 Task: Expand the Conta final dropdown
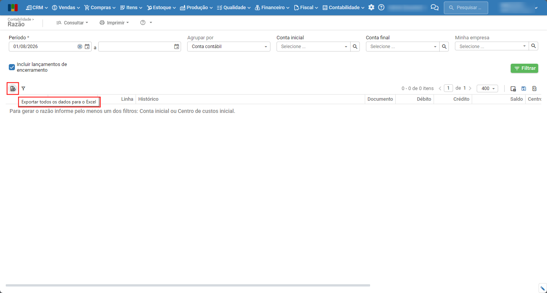coord(435,47)
